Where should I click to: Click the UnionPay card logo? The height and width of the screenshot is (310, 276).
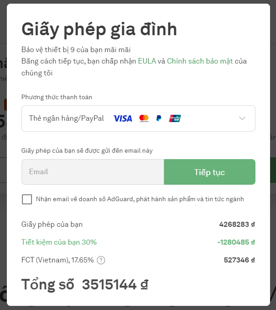(175, 118)
